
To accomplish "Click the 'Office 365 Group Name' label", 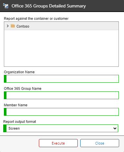I will pyautogui.click(x=23, y=88).
